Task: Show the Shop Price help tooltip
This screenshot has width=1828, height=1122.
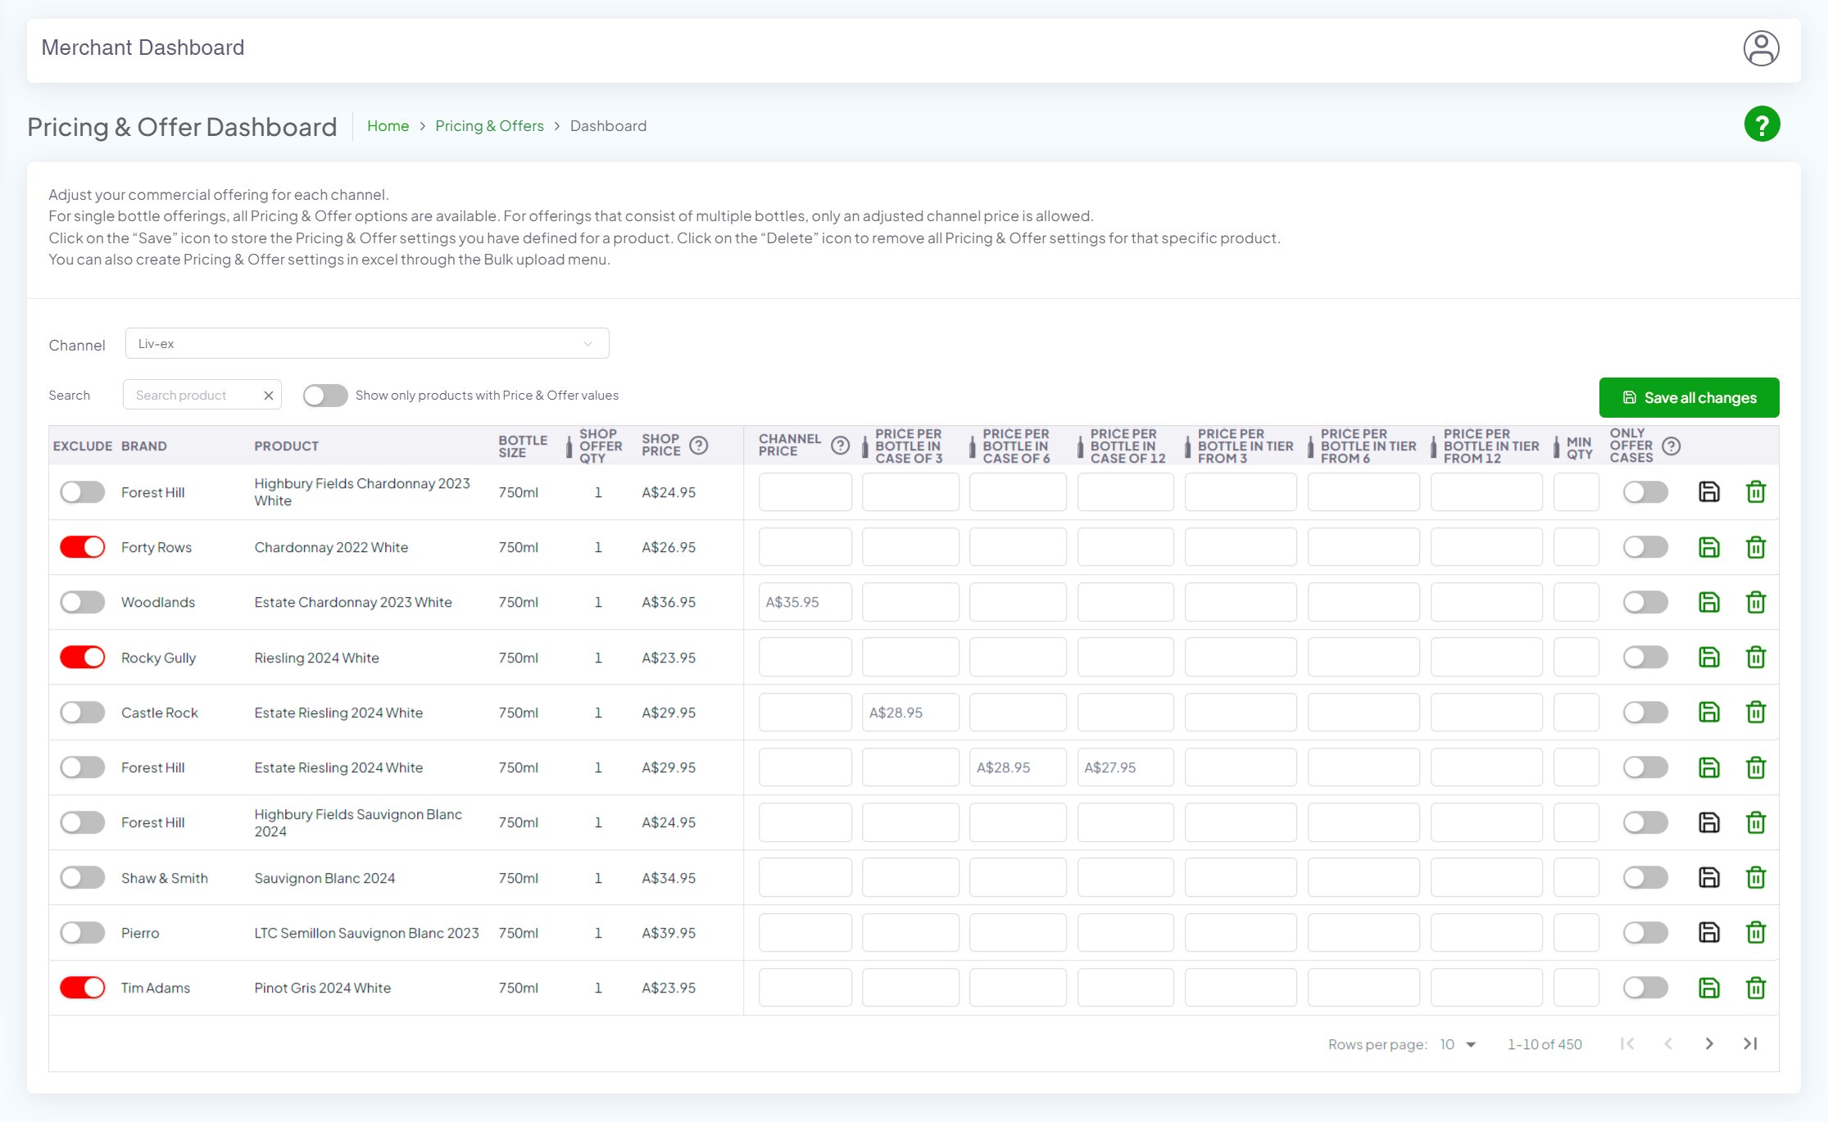Action: pyautogui.click(x=698, y=446)
